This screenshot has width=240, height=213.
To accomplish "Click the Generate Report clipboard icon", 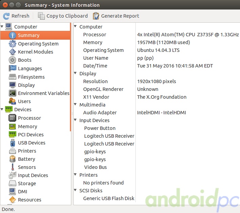I will pyautogui.click(x=96, y=16).
